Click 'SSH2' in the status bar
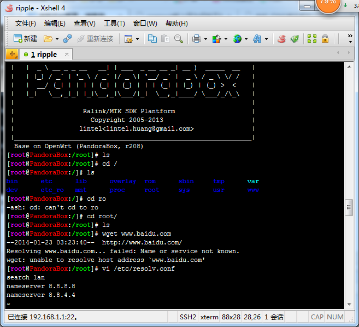 (x=188, y=317)
